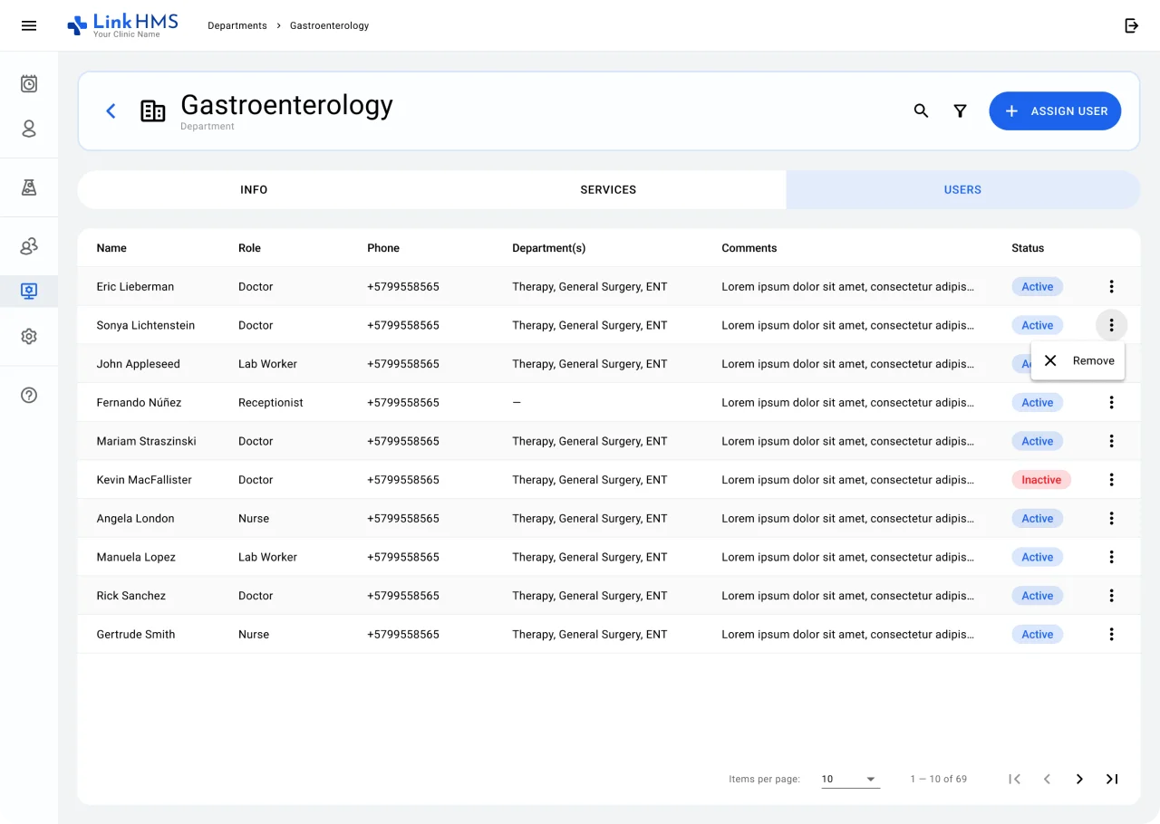Select the John Appleseed name cell
This screenshot has height=824, width=1160.
coord(139,364)
